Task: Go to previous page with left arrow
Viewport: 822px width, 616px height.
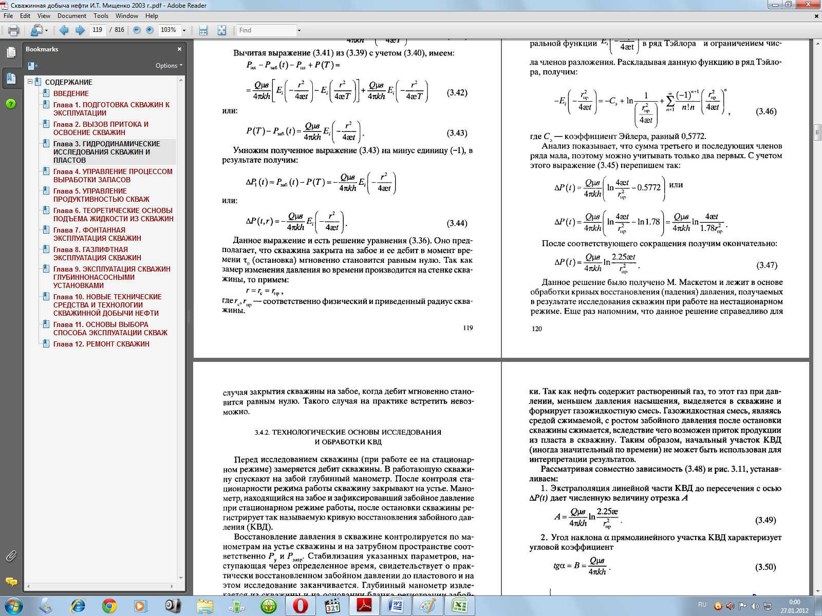Action: [64, 30]
